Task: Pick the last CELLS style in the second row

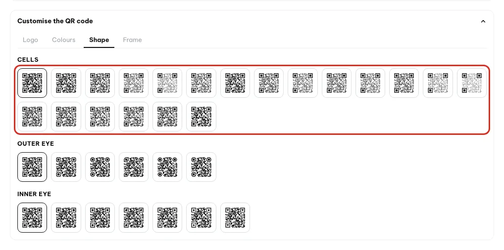Action: tap(201, 117)
